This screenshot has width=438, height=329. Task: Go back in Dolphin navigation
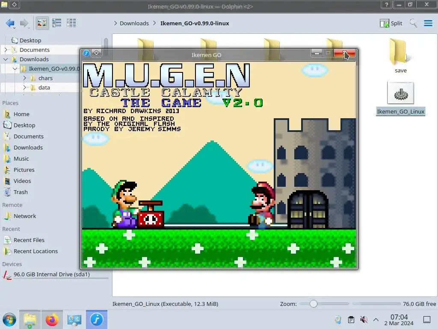pyautogui.click(x=10, y=23)
